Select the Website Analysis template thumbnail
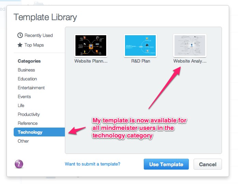 pyautogui.click(x=190, y=45)
